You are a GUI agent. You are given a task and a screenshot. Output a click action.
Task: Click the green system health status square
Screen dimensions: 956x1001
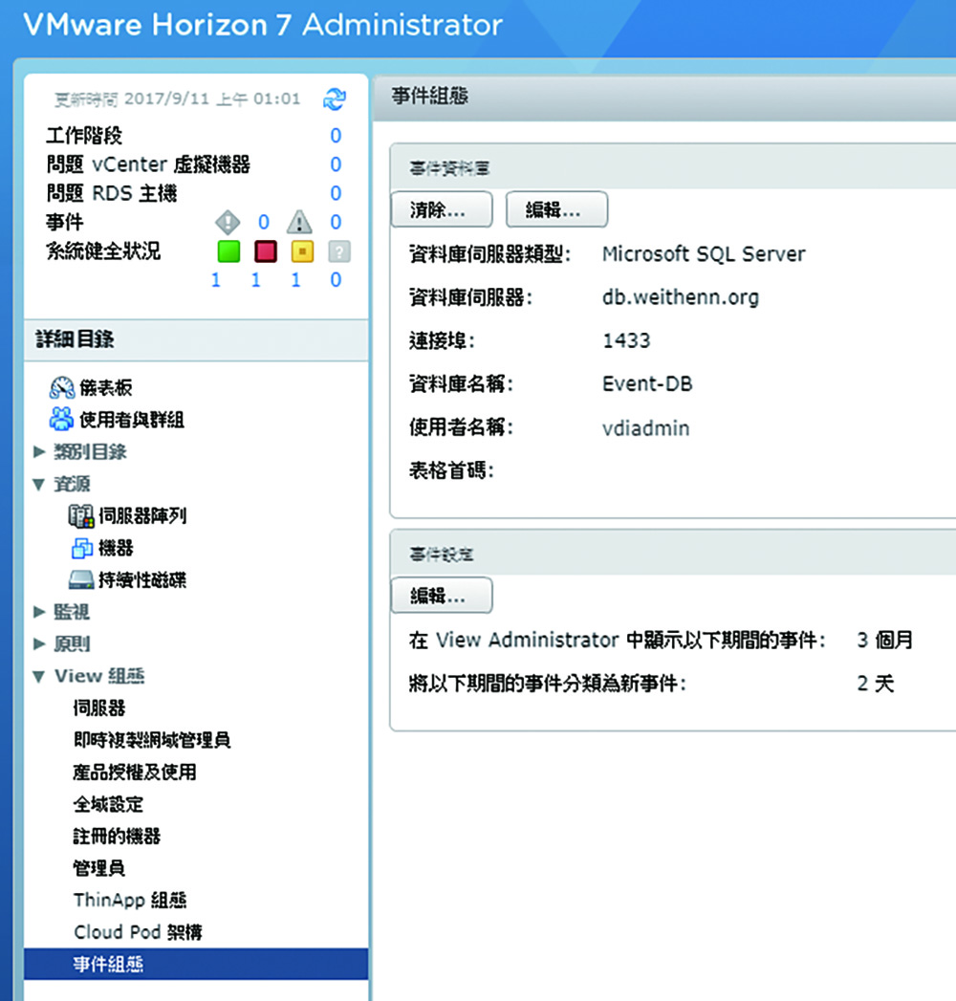(x=228, y=251)
